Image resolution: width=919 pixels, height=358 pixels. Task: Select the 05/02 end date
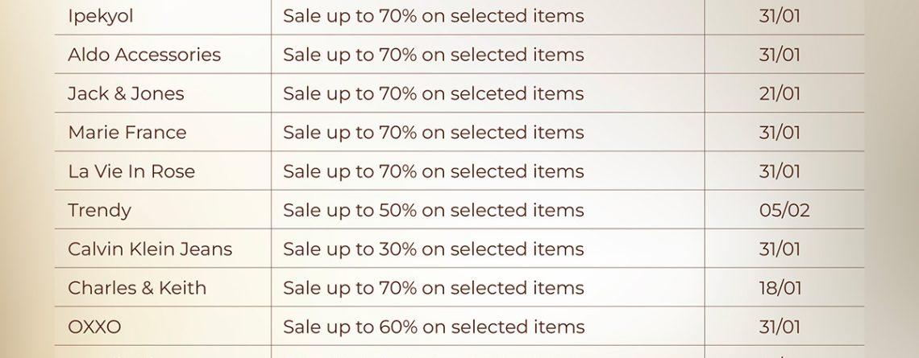click(784, 210)
